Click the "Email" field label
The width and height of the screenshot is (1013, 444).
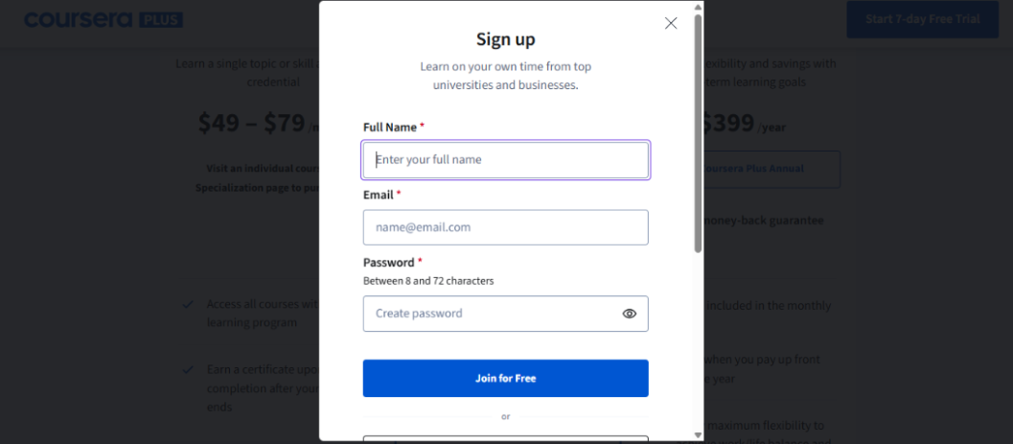coord(379,195)
